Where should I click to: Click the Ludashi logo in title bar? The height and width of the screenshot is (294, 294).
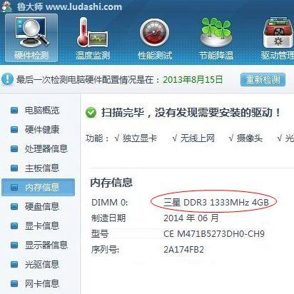7,6
